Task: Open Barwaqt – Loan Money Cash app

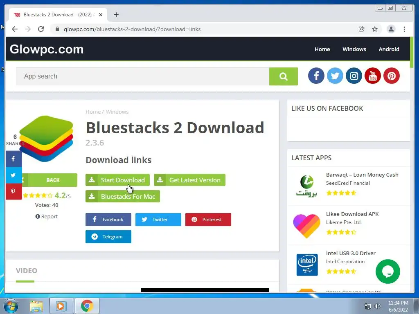Action: point(362,175)
